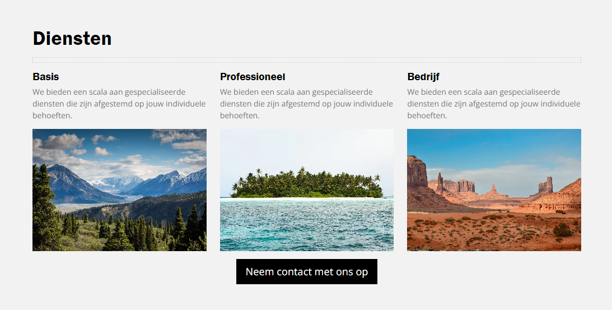Click the dashed divider below Diensten
The image size is (612, 310).
(x=307, y=60)
